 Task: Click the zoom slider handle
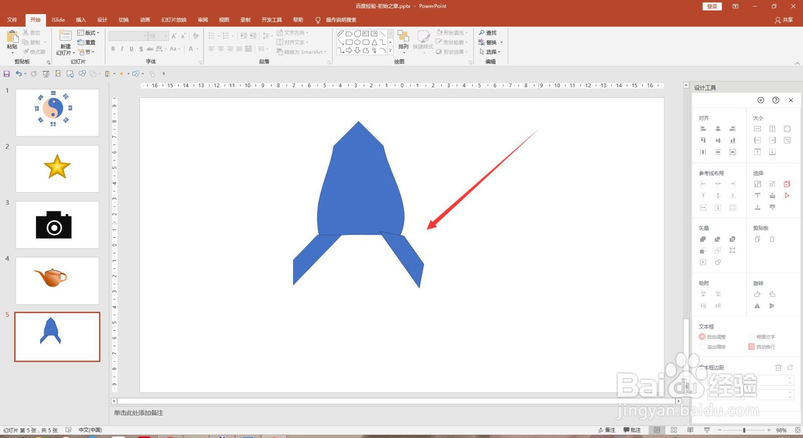click(x=744, y=430)
